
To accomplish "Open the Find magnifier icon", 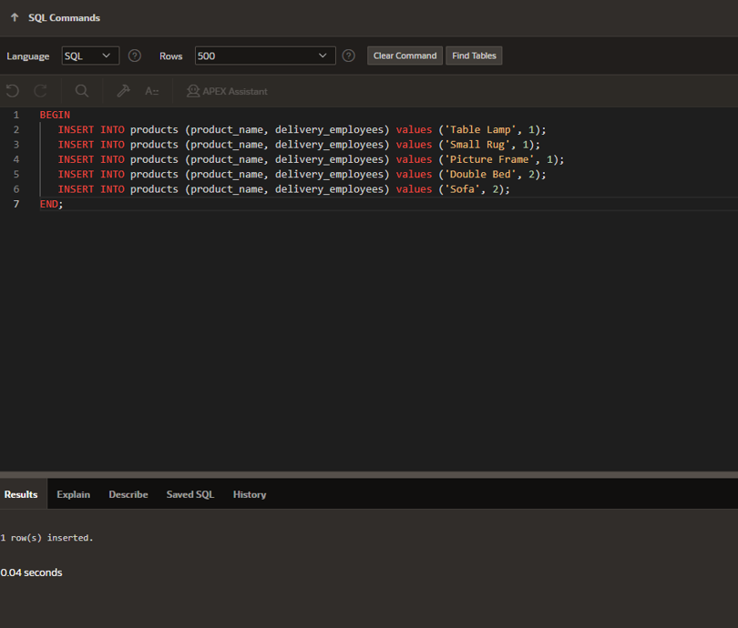I will [x=82, y=91].
